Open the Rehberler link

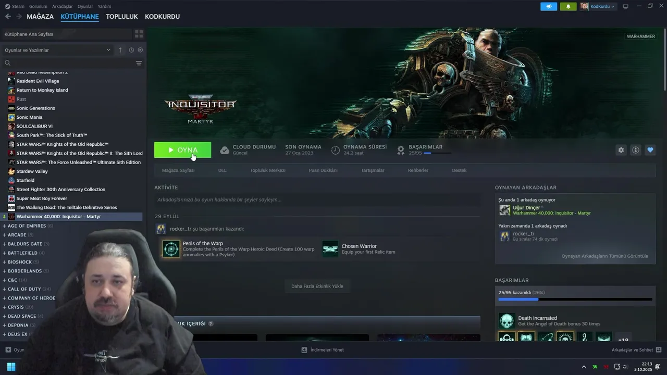tap(418, 170)
